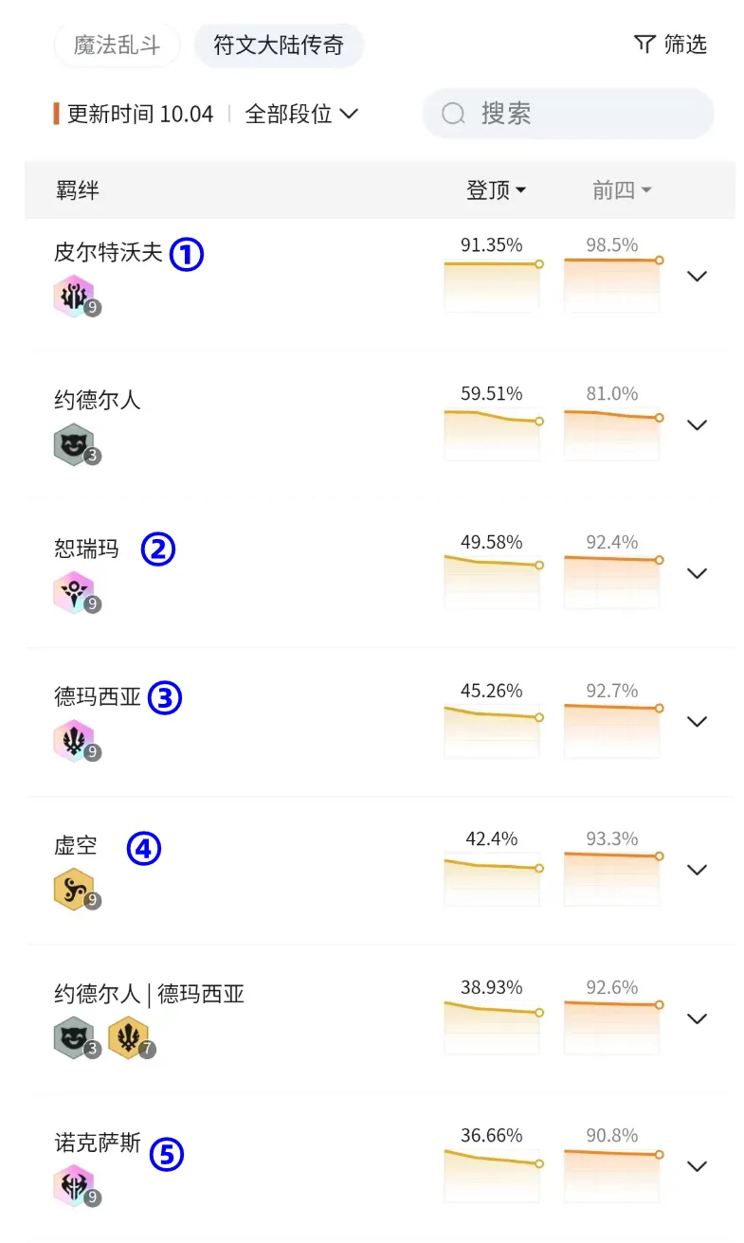The image size is (744, 1243).
Task: Click the 约德尔人 | 德玛西亚 row title
Action: point(150,993)
